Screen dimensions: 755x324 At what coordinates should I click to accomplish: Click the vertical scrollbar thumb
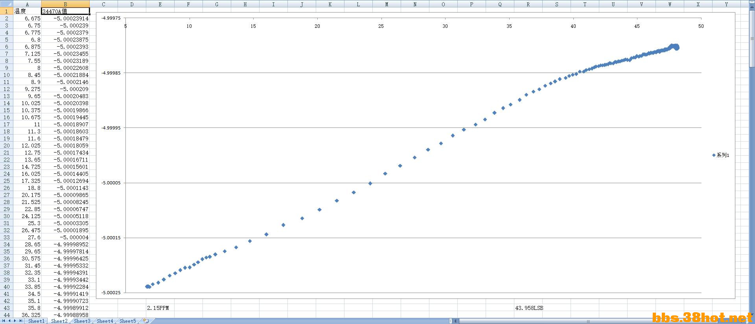click(752, 39)
